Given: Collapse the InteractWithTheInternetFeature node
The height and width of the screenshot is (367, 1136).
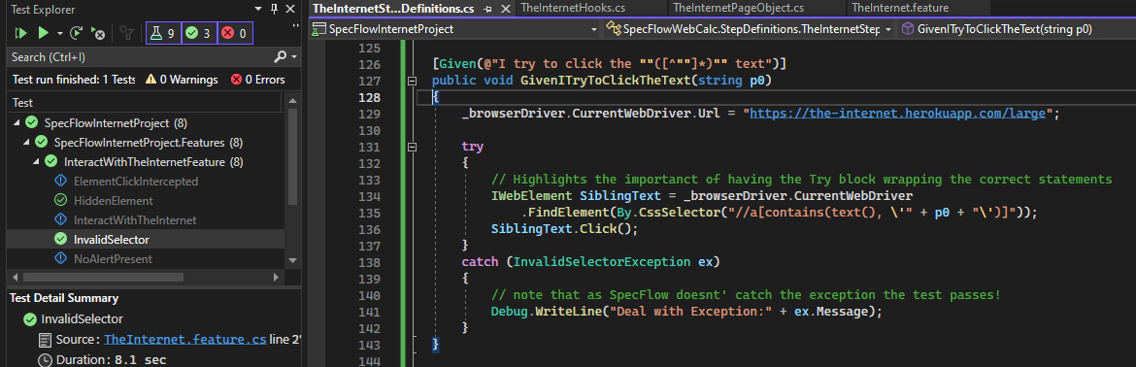Looking at the screenshot, I should [x=36, y=161].
